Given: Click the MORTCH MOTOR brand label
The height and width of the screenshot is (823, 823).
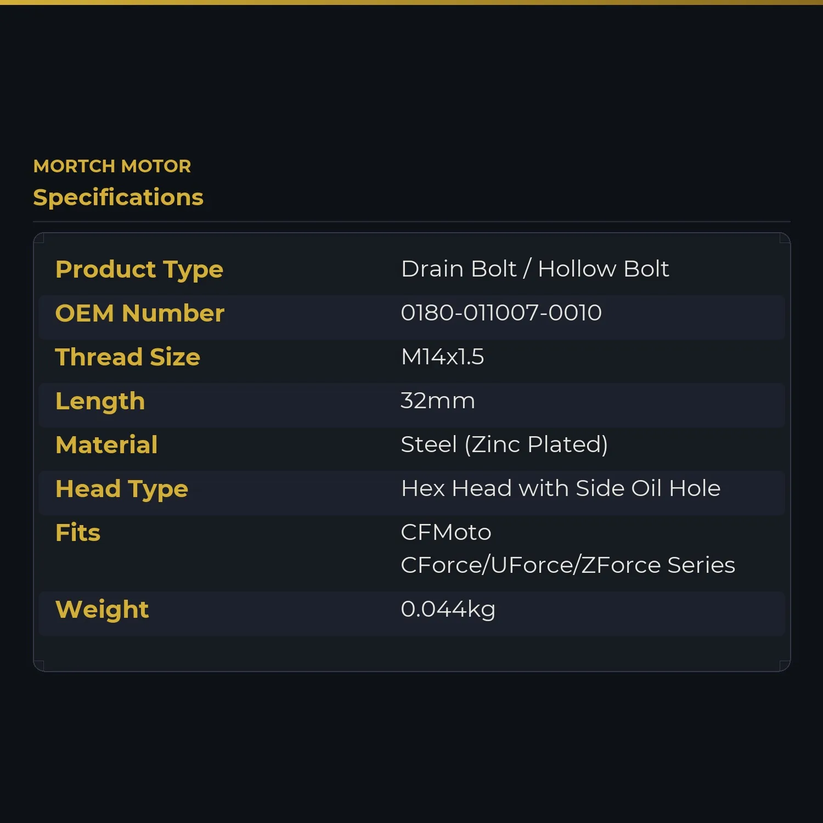Looking at the screenshot, I should coord(112,166).
